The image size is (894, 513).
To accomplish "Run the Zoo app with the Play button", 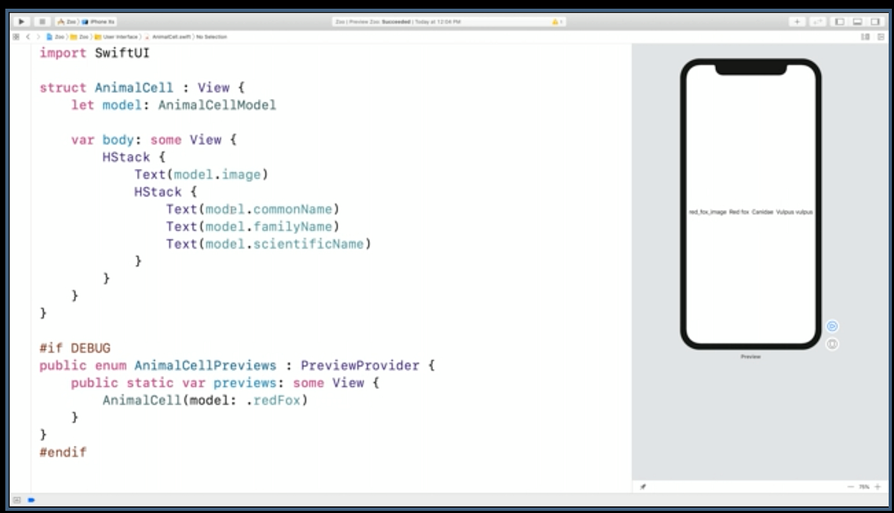I will [21, 21].
